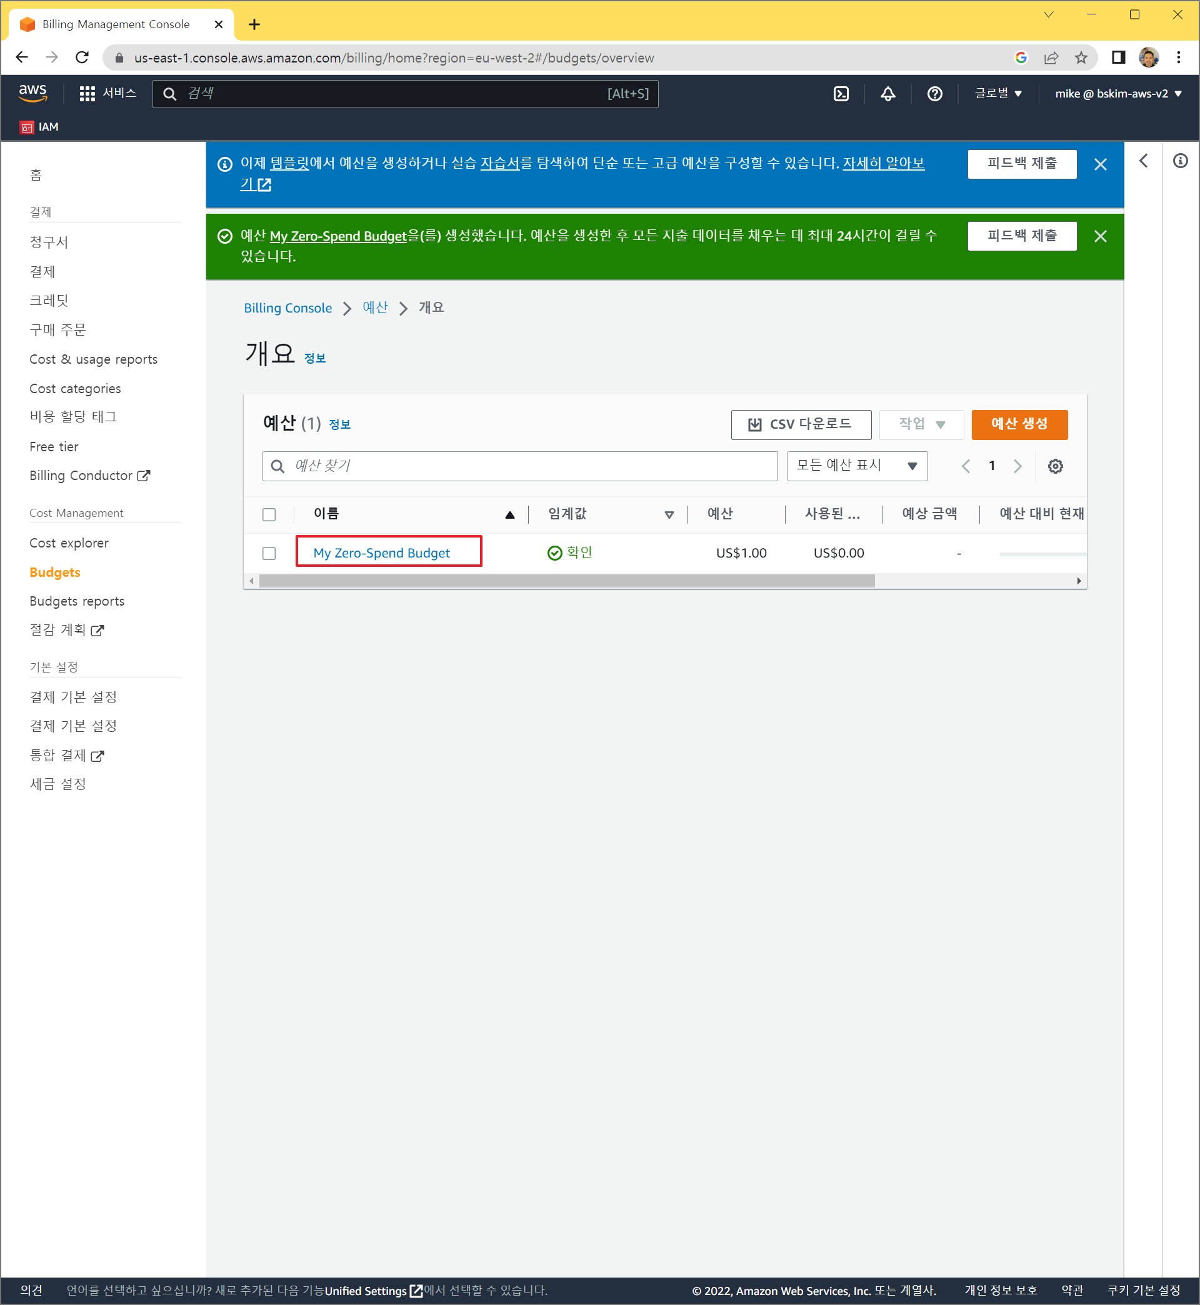Open the 작업 actions dropdown
The width and height of the screenshot is (1200, 1305).
pyautogui.click(x=921, y=424)
